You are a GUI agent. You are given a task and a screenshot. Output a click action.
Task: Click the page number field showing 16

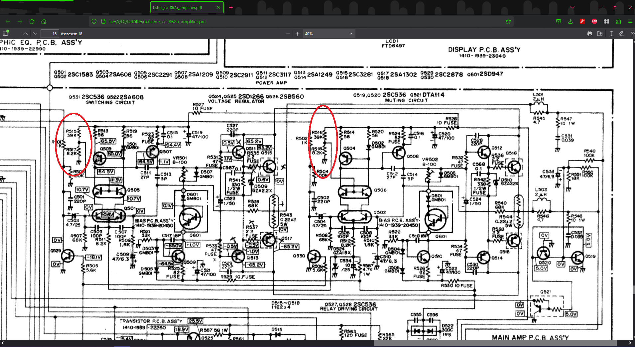pyautogui.click(x=50, y=34)
